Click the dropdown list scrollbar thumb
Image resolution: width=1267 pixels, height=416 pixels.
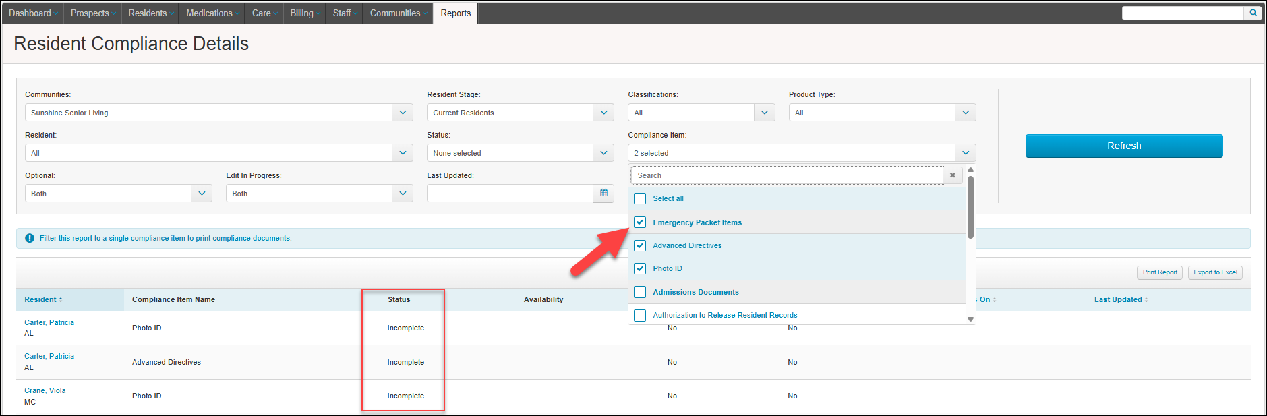970,207
